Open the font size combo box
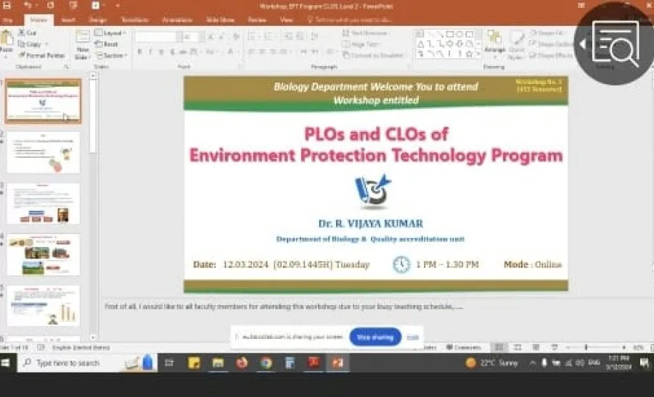654x397 pixels. [x=192, y=37]
